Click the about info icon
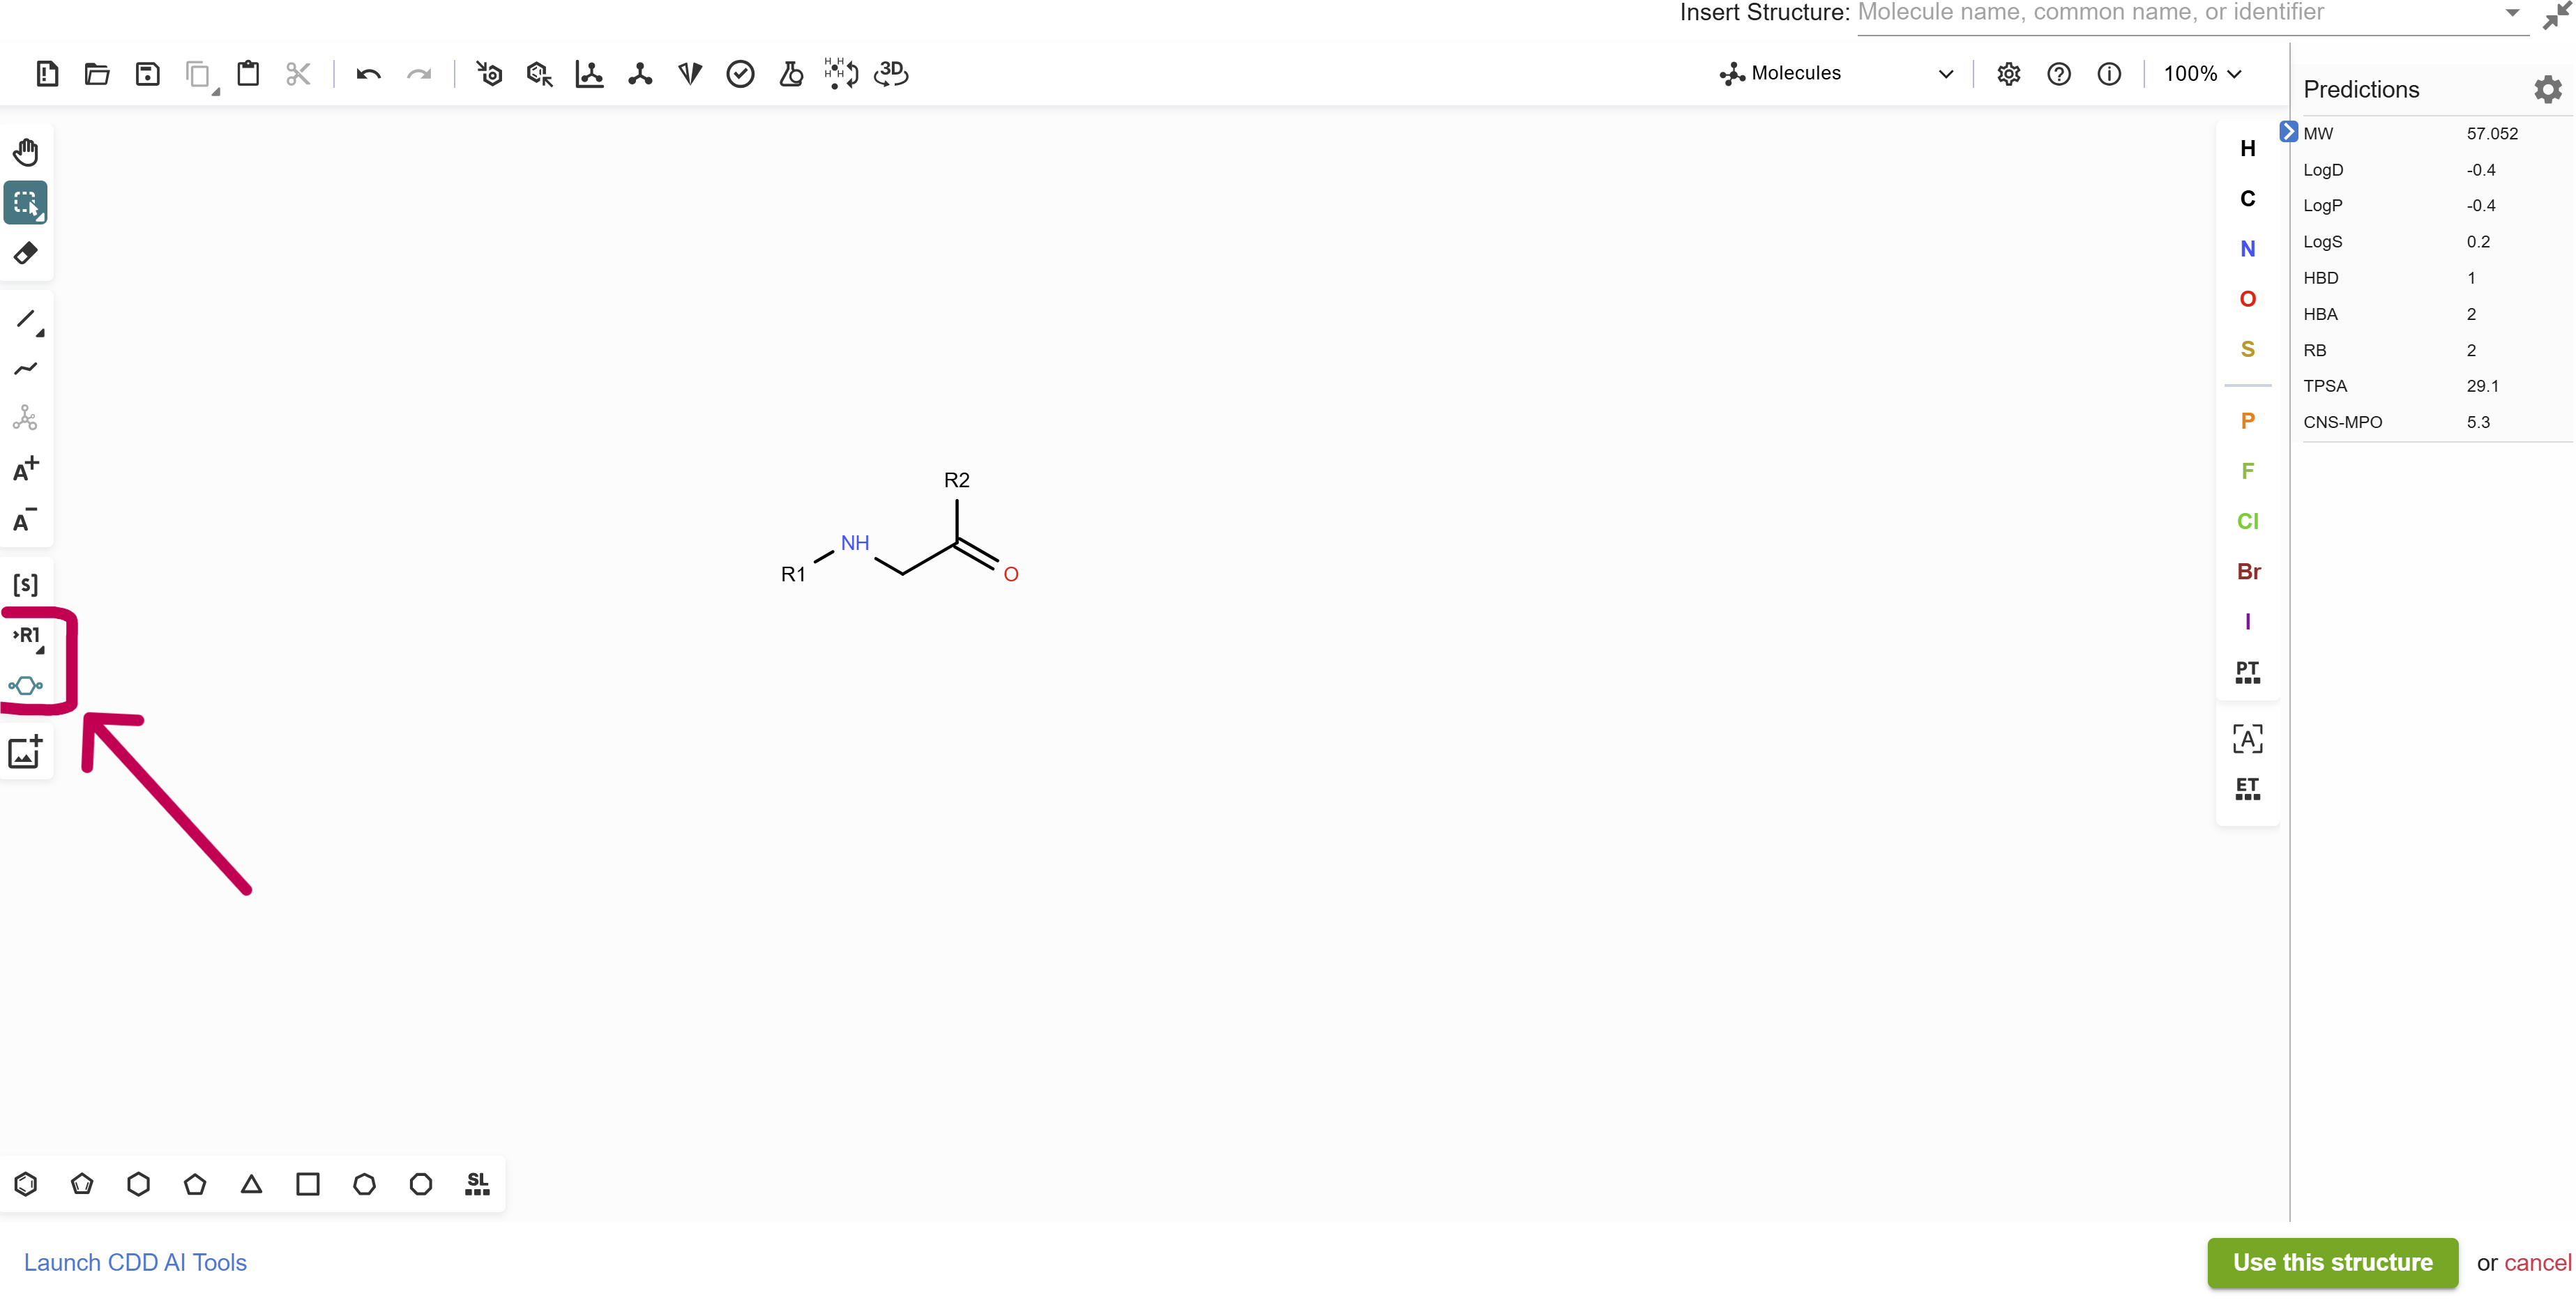 pyautogui.click(x=2109, y=74)
